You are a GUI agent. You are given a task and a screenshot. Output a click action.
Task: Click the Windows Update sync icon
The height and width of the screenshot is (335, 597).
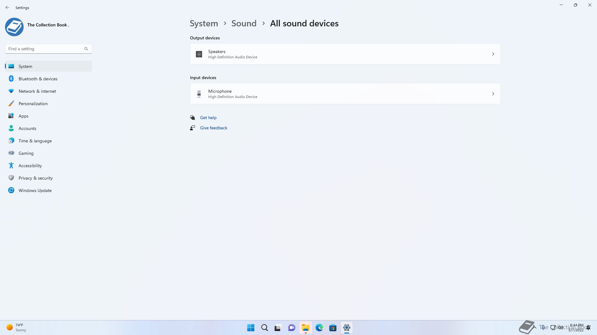pyautogui.click(x=11, y=190)
